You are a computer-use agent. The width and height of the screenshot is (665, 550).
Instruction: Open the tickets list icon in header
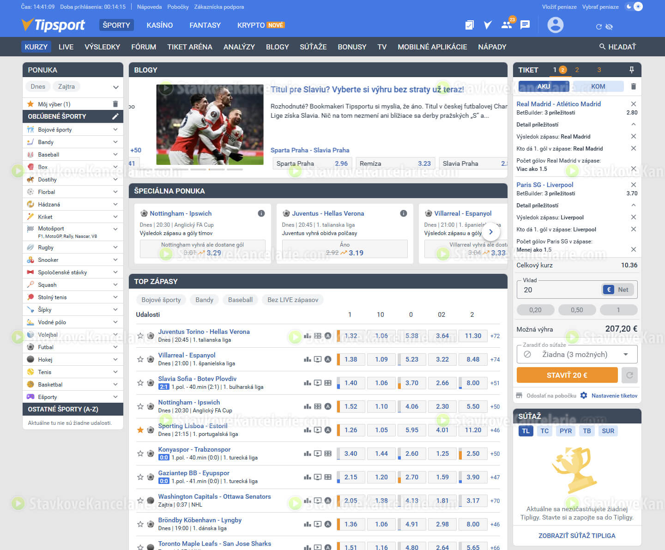(470, 25)
